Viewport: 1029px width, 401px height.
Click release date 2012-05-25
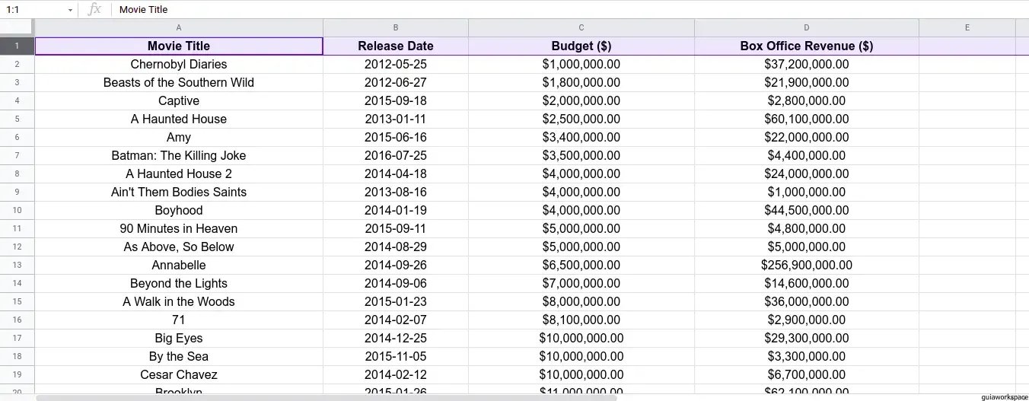coord(396,64)
